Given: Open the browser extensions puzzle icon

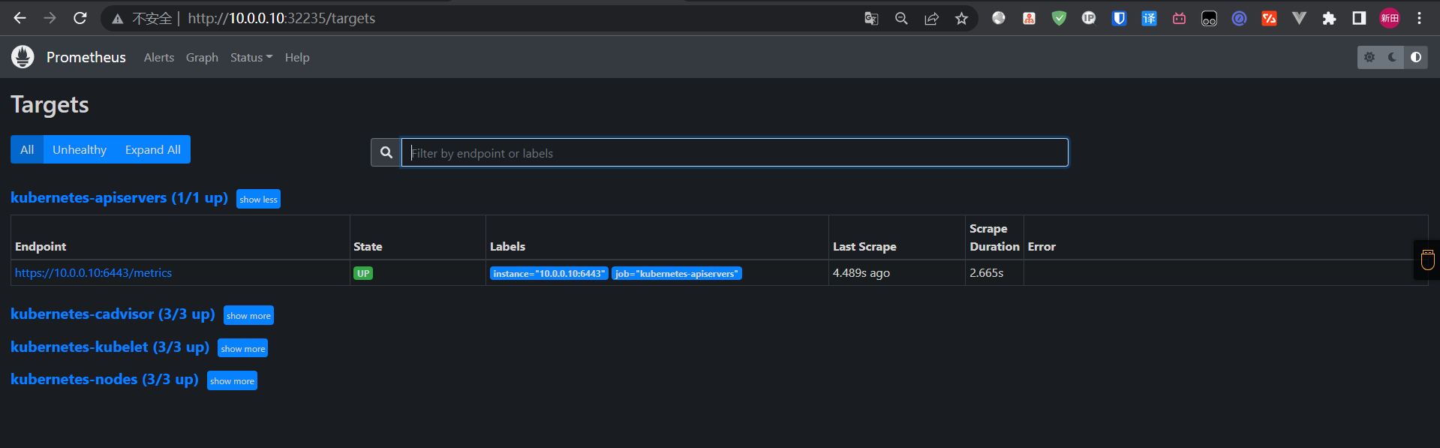Looking at the screenshot, I should click(x=1329, y=19).
